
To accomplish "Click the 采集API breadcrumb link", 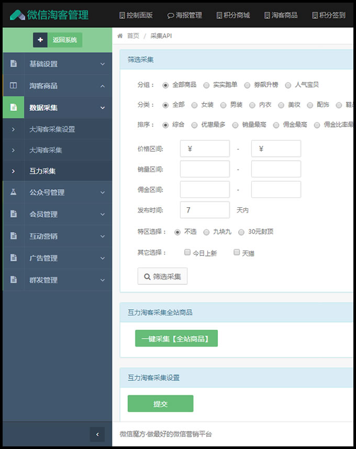I will click(161, 36).
